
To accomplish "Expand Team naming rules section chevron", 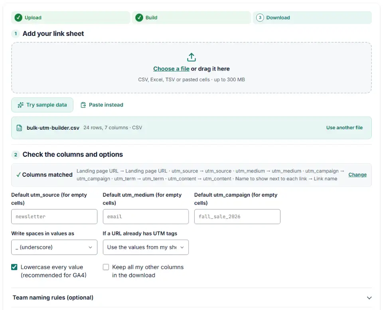I will tap(369, 298).
